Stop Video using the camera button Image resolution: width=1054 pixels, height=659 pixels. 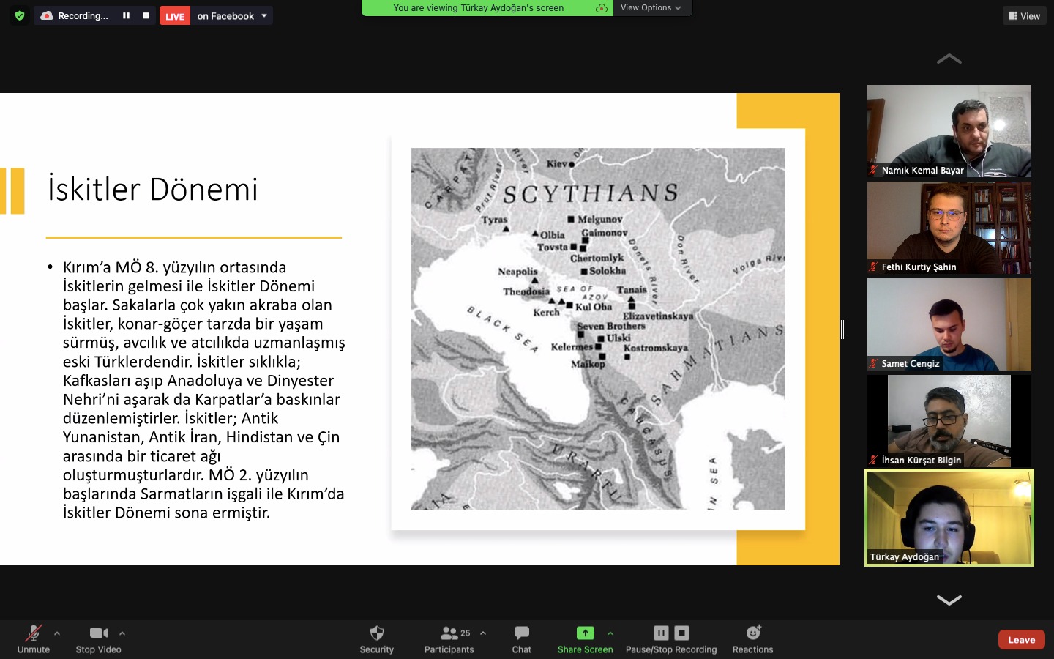point(99,639)
